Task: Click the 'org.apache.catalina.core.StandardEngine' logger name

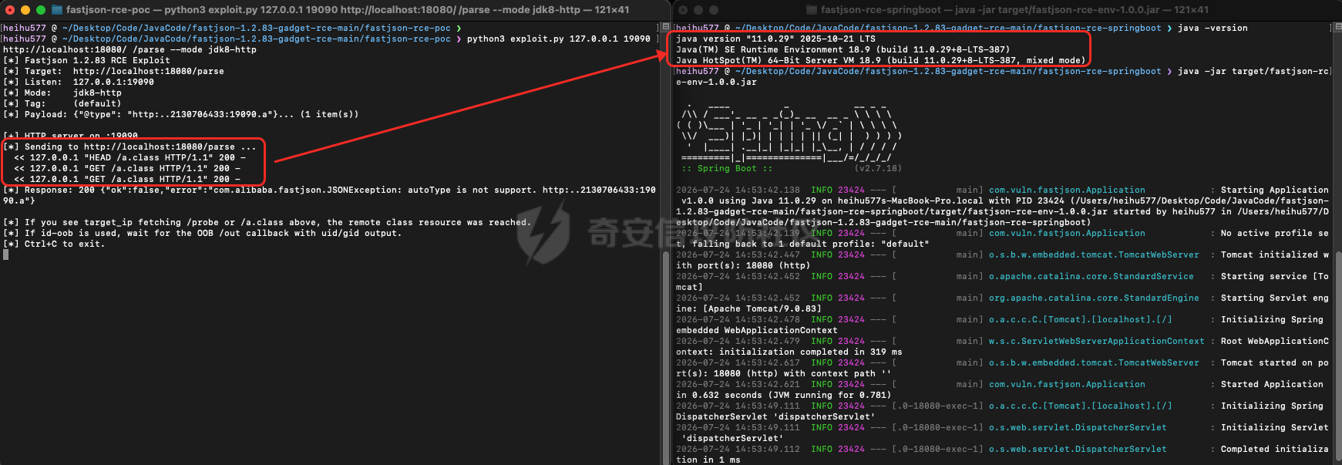Action: [1094, 298]
